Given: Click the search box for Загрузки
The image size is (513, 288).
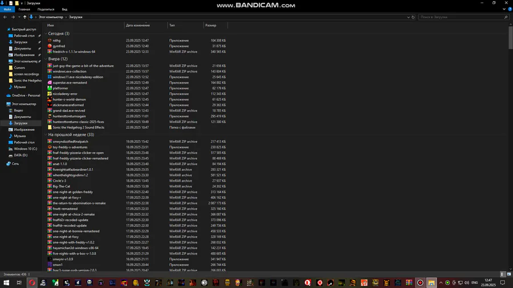Looking at the screenshot, I should (463, 17).
